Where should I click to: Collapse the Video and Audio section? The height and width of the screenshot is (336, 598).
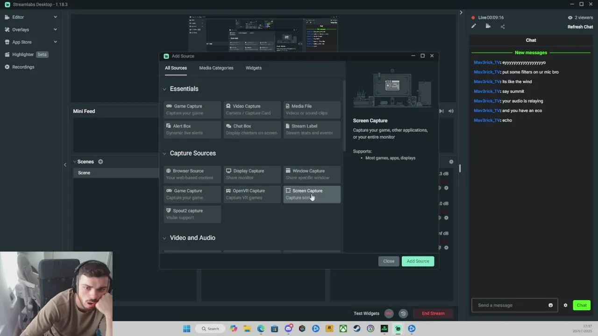(x=164, y=238)
